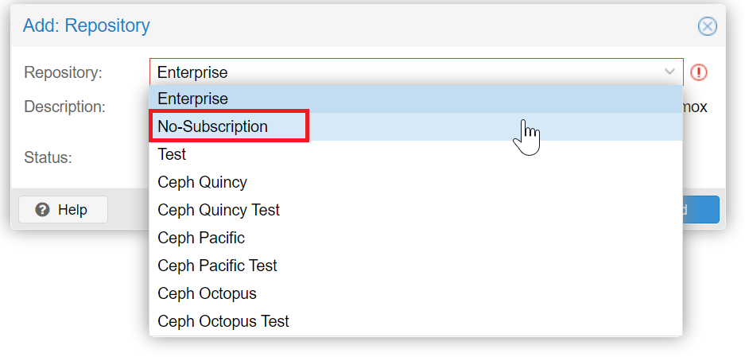This screenshot has height=357, width=745.
Task: Choose Ceph Quincy Test option
Action: (416, 210)
